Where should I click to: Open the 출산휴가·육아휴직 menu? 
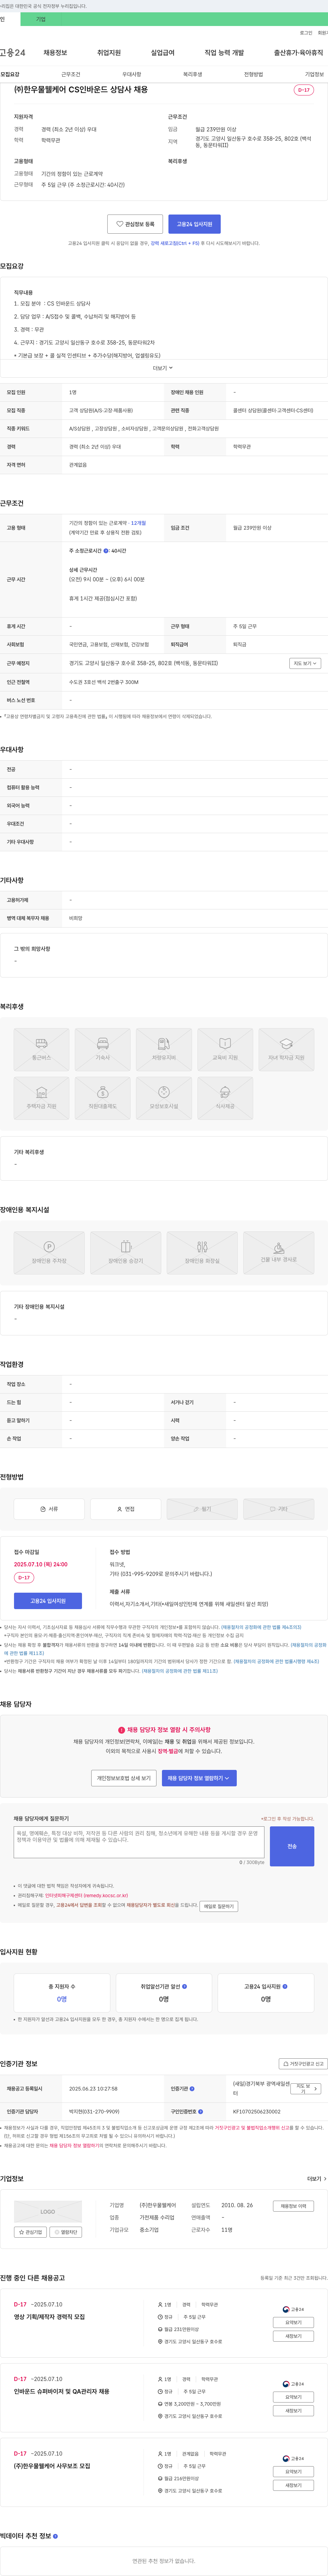click(298, 53)
